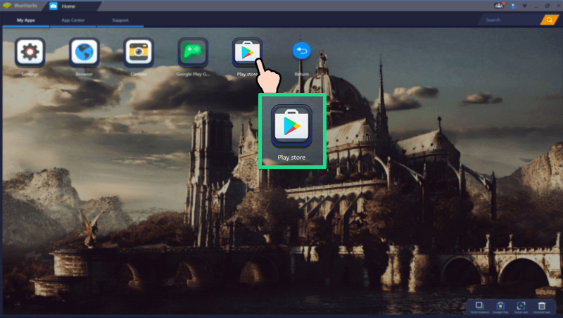Switch to the App Center tab
Viewport: 563px width, 318px height.
click(73, 20)
